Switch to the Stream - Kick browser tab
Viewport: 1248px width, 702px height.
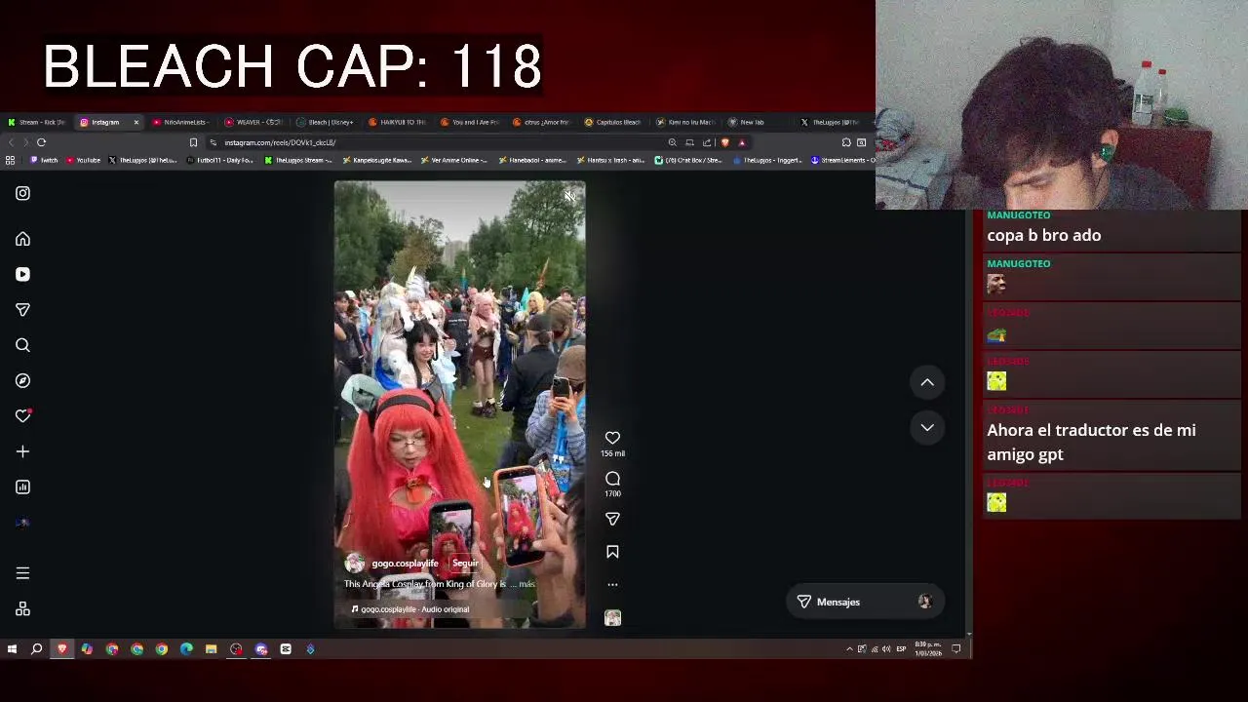(36, 122)
